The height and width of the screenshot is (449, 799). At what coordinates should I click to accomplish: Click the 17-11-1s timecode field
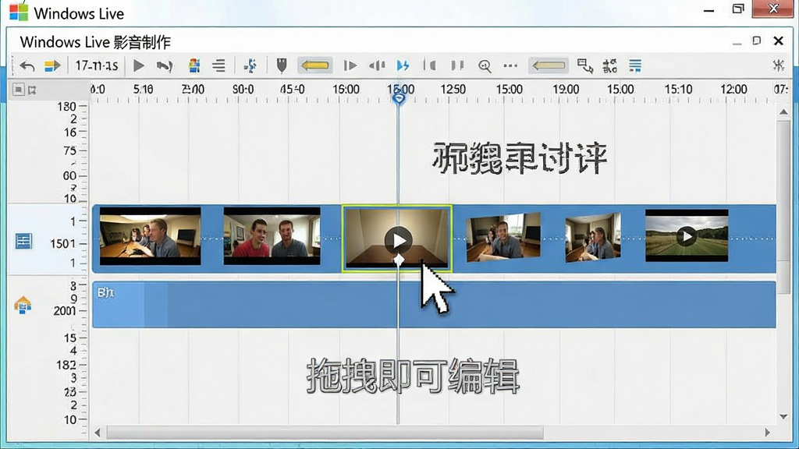(96, 65)
